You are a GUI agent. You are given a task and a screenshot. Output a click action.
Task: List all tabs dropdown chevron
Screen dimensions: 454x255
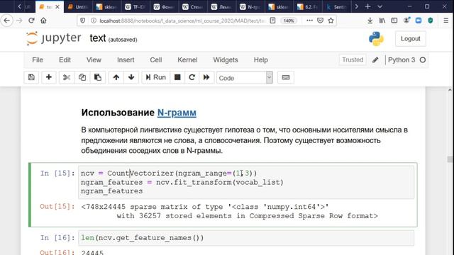(380, 6)
